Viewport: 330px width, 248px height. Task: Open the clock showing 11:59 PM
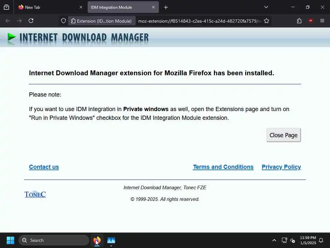(x=308, y=240)
